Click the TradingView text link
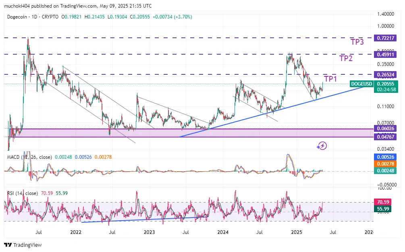This screenshot has height=252, width=405. click(x=27, y=245)
